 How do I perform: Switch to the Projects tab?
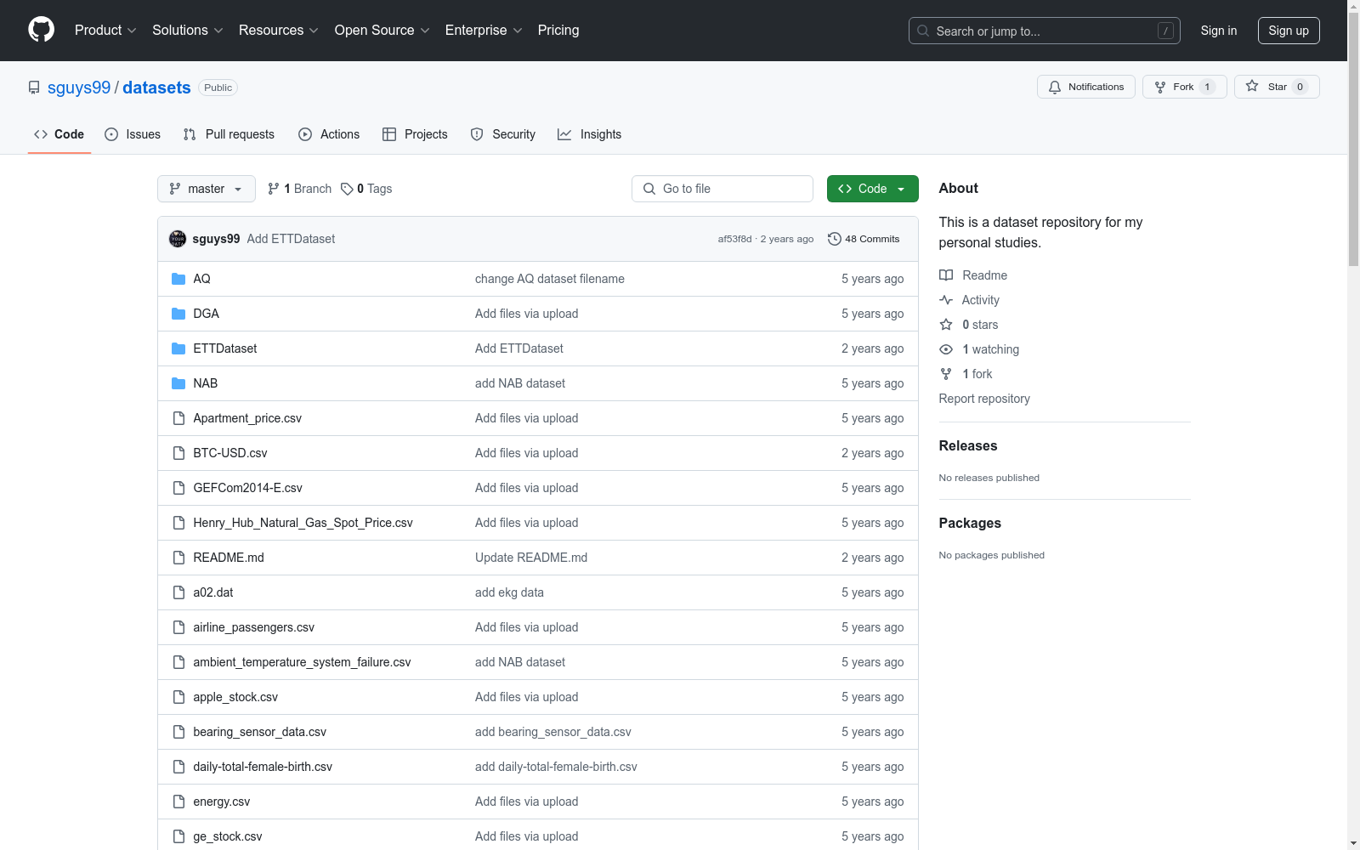point(415,134)
